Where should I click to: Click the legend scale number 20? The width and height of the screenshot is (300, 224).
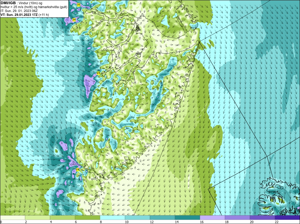(252, 222)
